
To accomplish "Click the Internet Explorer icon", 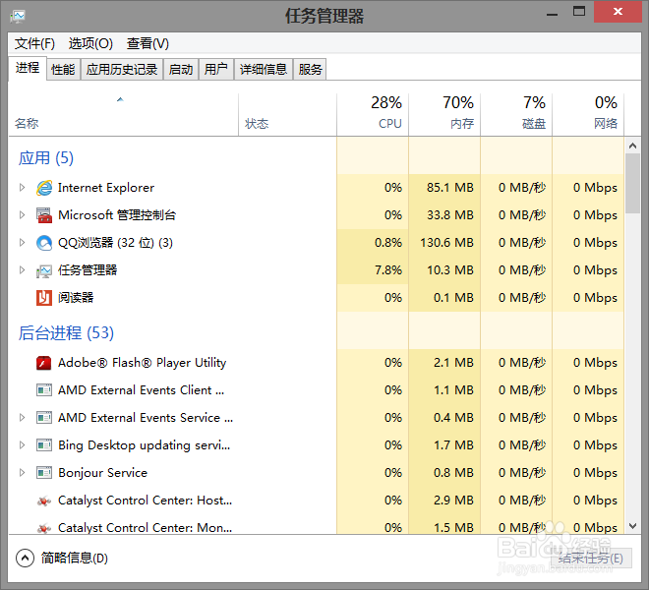I will coord(44,188).
